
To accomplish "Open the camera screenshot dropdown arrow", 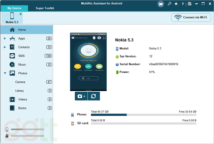I will (85, 96).
